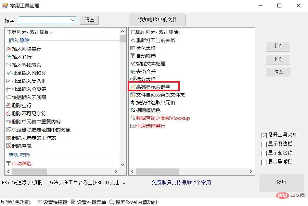The width and height of the screenshot is (308, 206).
Task: Click the added list horizontal scroll-right arrow
Action: click(x=251, y=172)
